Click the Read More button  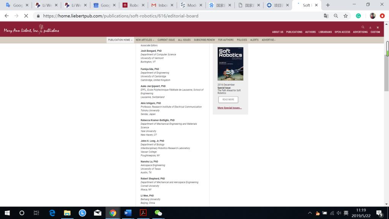point(228,100)
